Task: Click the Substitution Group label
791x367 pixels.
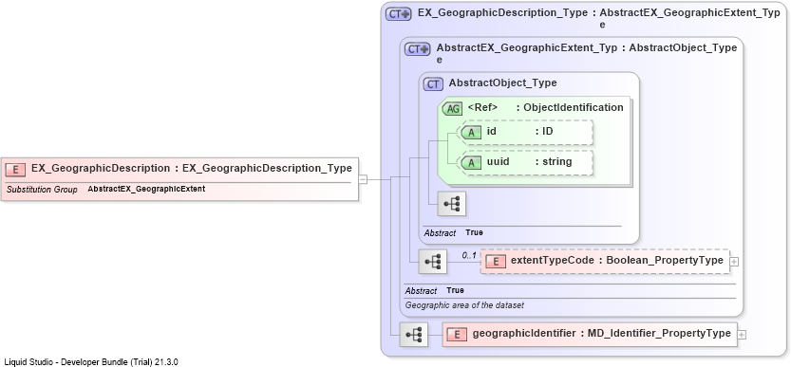Action: (x=42, y=190)
